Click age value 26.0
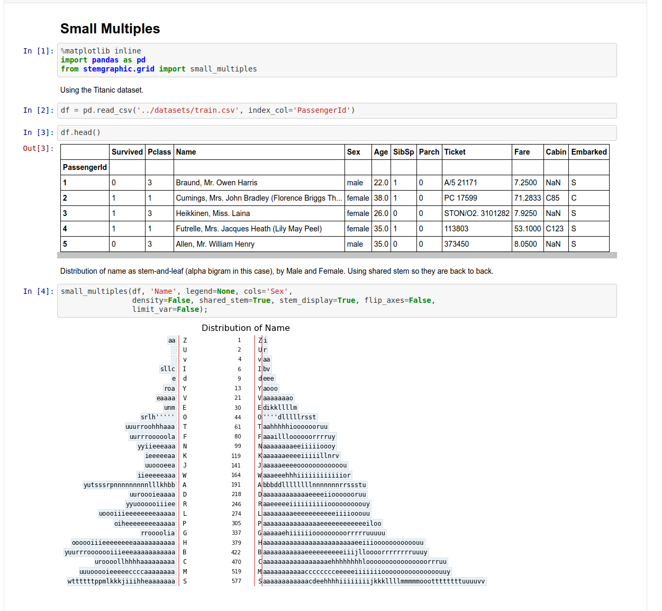The width and height of the screenshot is (662, 611). click(381, 213)
